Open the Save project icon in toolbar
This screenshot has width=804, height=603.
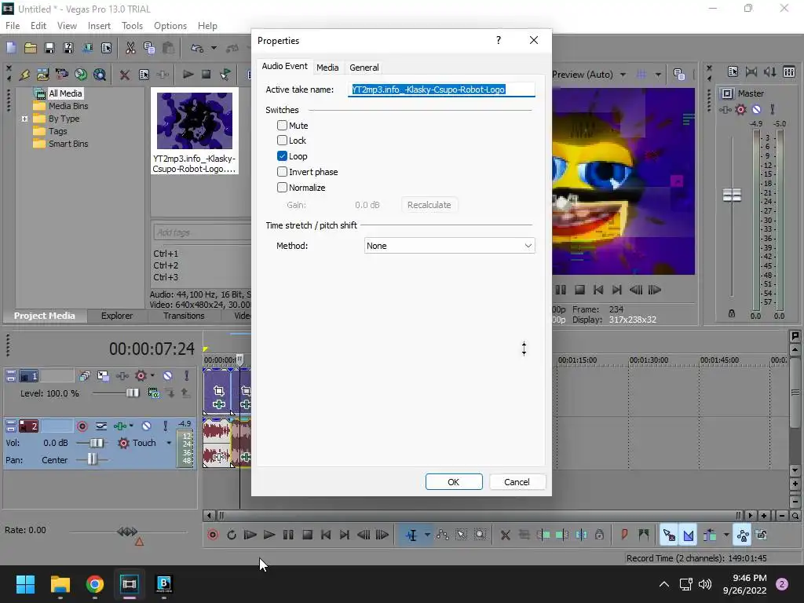tap(49, 48)
